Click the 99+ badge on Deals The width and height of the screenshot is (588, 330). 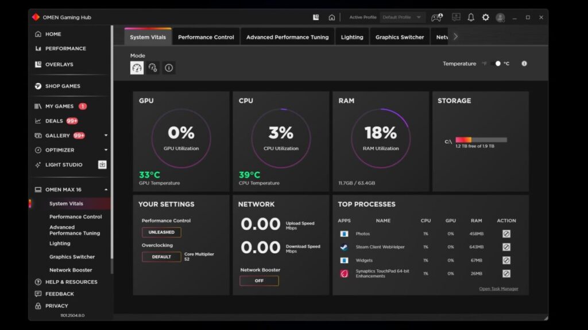72,121
